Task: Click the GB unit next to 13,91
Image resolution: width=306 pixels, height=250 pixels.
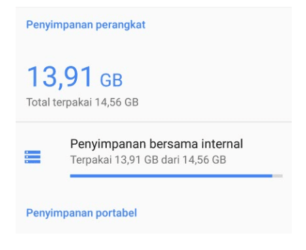Action: (x=112, y=80)
